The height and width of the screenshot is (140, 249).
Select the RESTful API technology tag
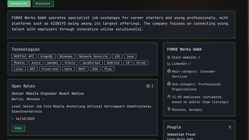click(24, 56)
